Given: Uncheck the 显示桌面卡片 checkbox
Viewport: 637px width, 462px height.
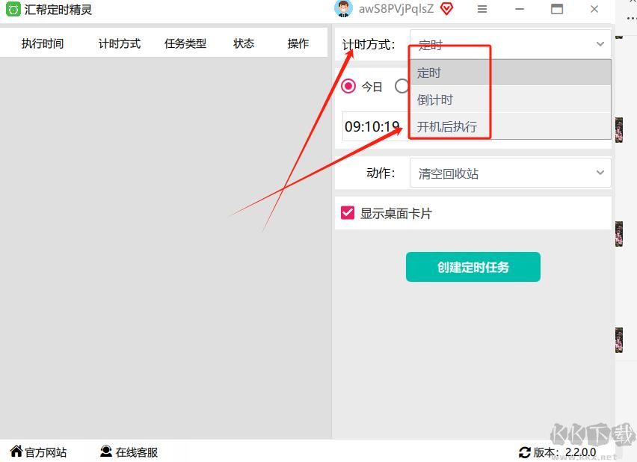Looking at the screenshot, I should 347,212.
